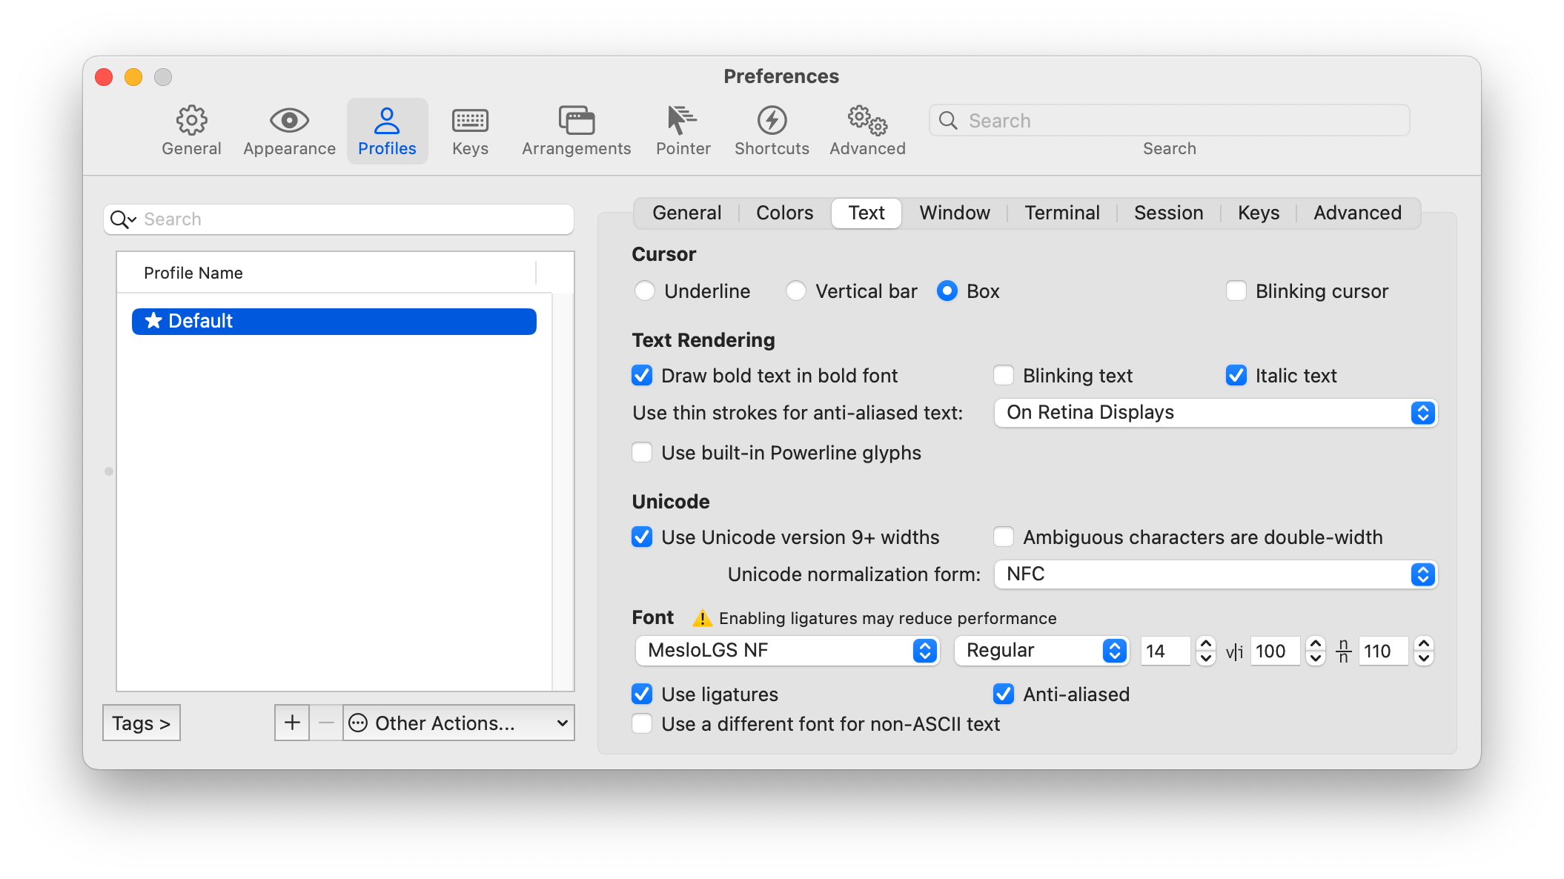Open the thin strokes Retina Displays dropdown
This screenshot has height=879, width=1564.
pyautogui.click(x=1215, y=413)
